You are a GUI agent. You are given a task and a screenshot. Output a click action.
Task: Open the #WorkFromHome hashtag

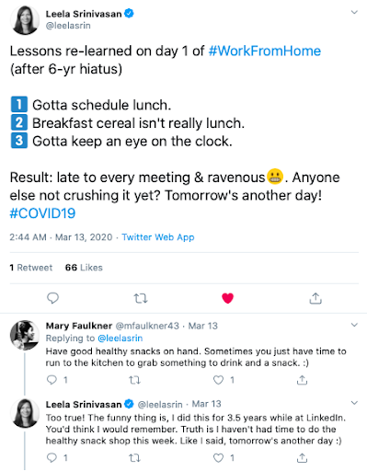pyautogui.click(x=265, y=51)
